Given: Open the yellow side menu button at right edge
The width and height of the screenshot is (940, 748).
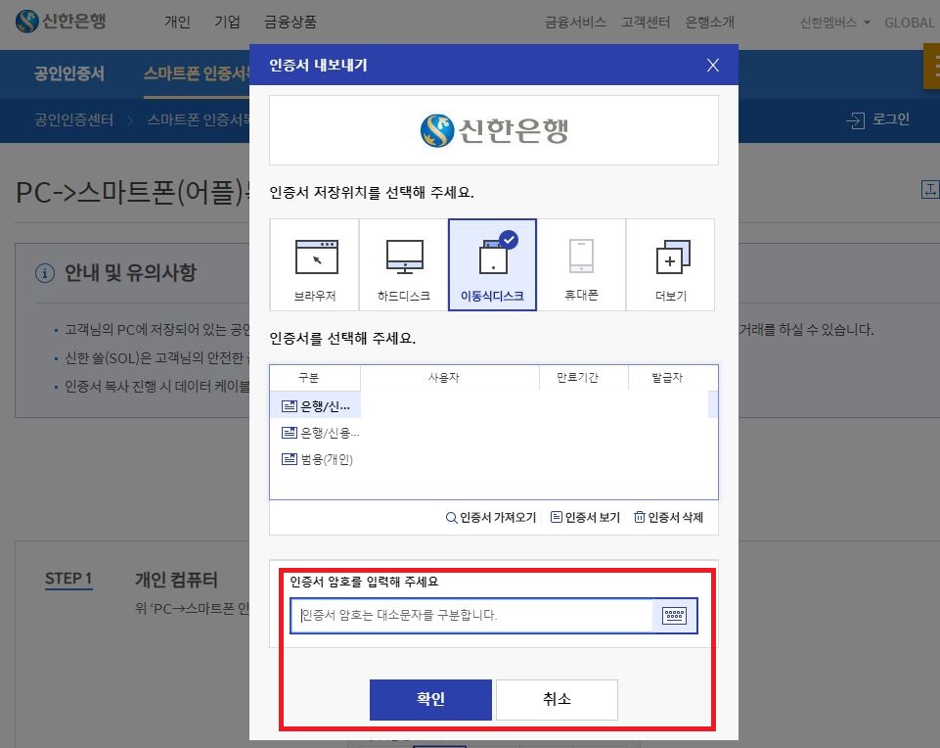Looking at the screenshot, I should click(x=932, y=69).
